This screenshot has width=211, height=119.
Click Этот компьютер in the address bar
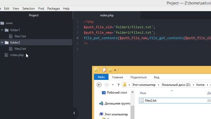[144, 85]
